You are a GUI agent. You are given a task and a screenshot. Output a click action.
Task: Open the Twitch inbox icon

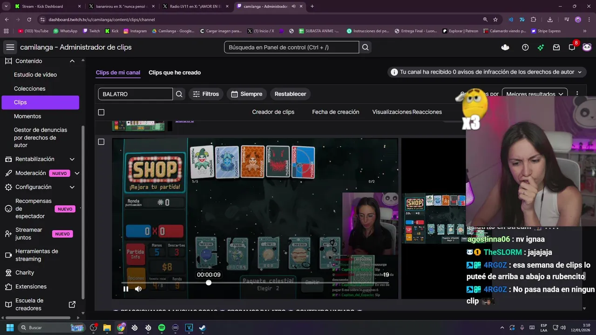click(x=556, y=47)
